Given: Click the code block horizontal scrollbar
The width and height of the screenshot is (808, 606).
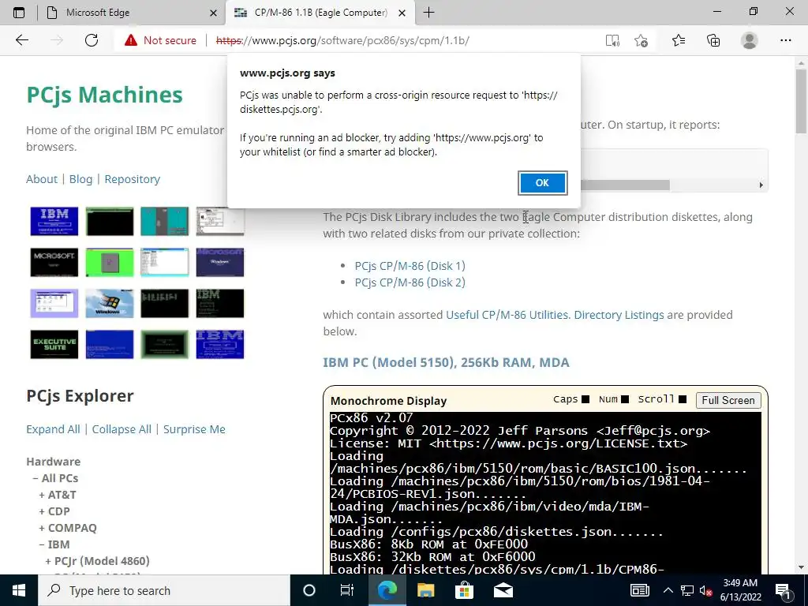Looking at the screenshot, I should coord(625,185).
